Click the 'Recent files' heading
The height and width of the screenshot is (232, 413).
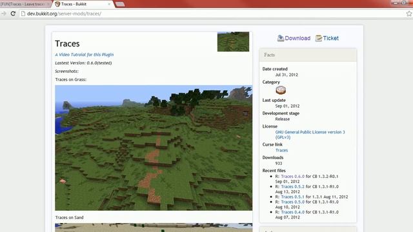click(x=274, y=171)
